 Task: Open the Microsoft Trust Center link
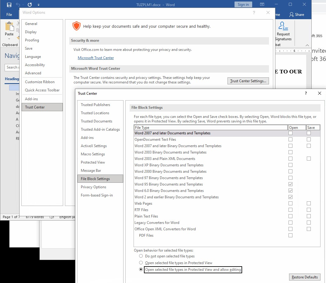(96, 58)
